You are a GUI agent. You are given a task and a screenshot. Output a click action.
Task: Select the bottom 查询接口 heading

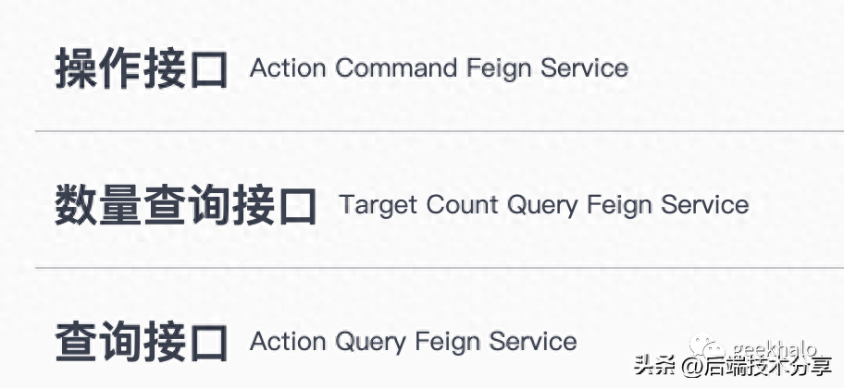pyautogui.click(x=142, y=341)
